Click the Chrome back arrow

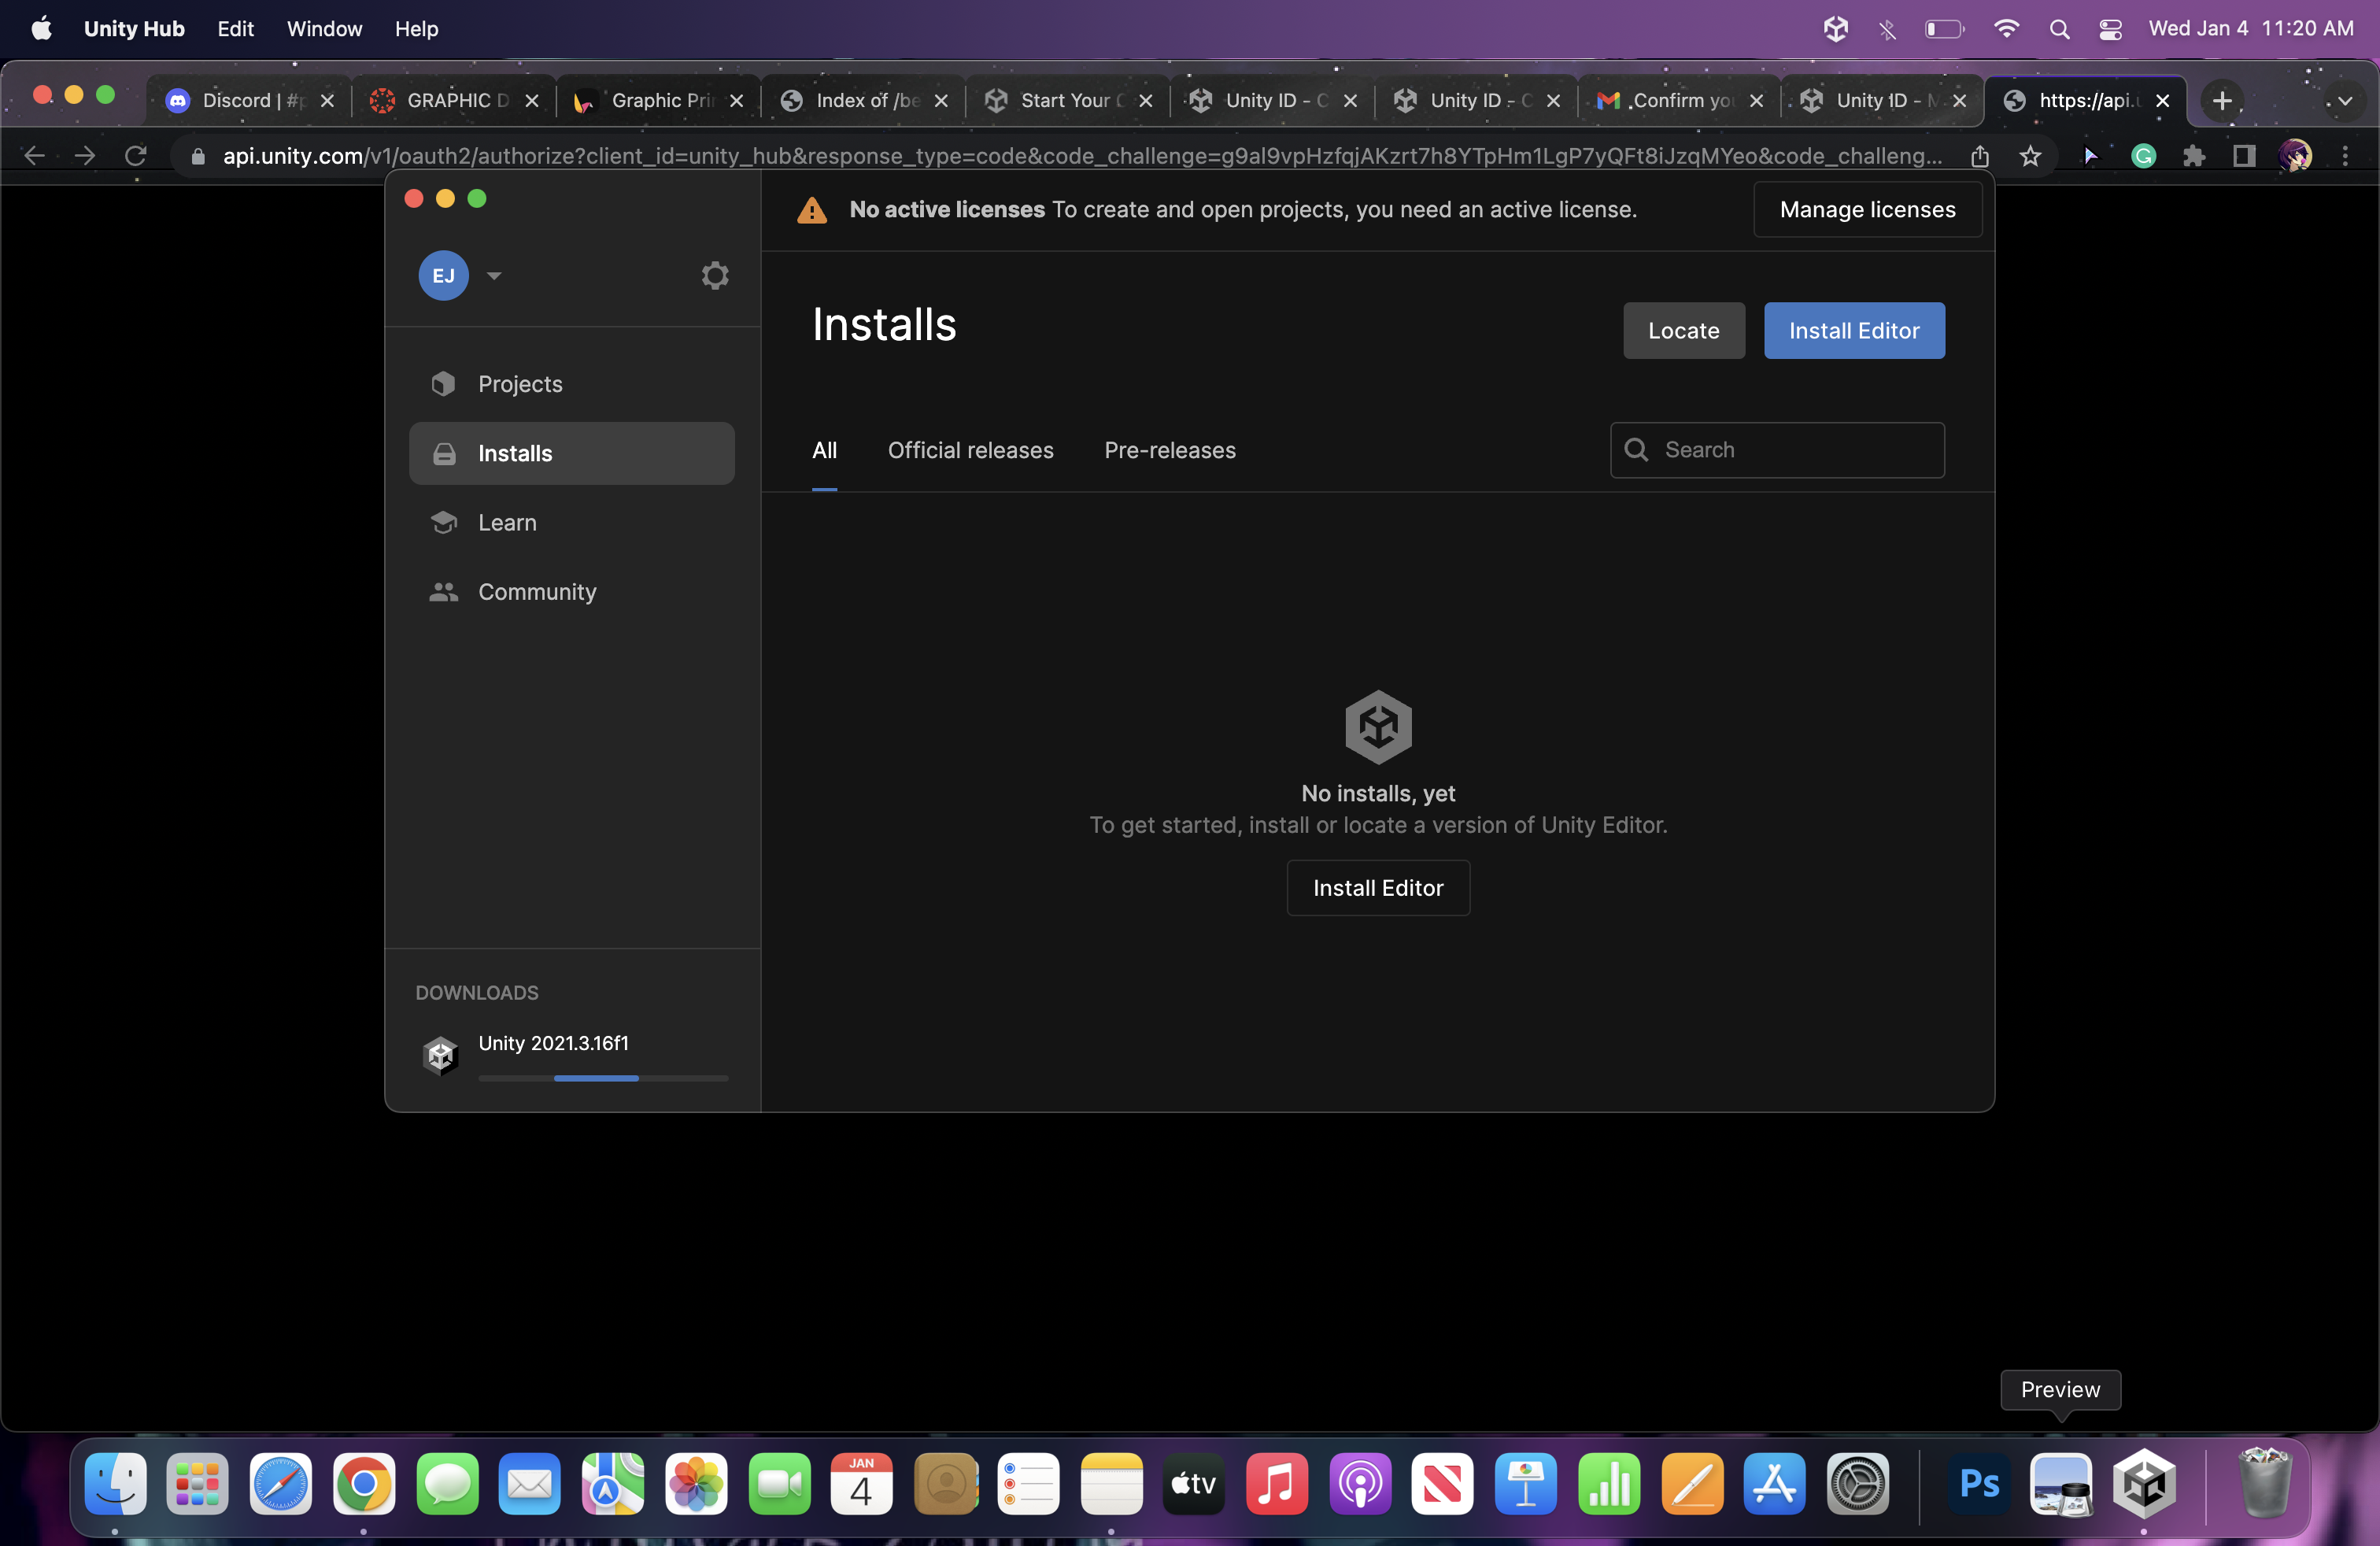pyautogui.click(x=34, y=155)
